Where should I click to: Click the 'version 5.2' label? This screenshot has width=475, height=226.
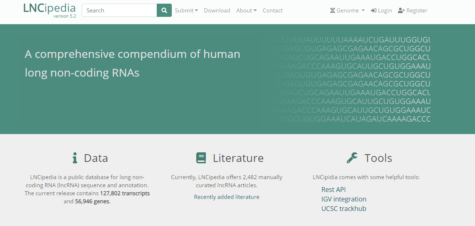(65, 16)
